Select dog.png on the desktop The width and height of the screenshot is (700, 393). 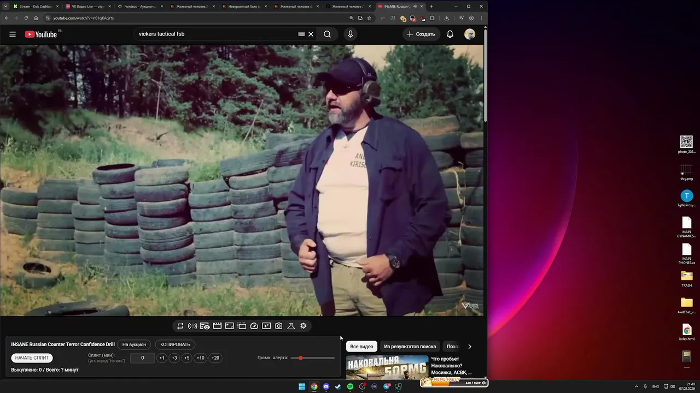[686, 172]
